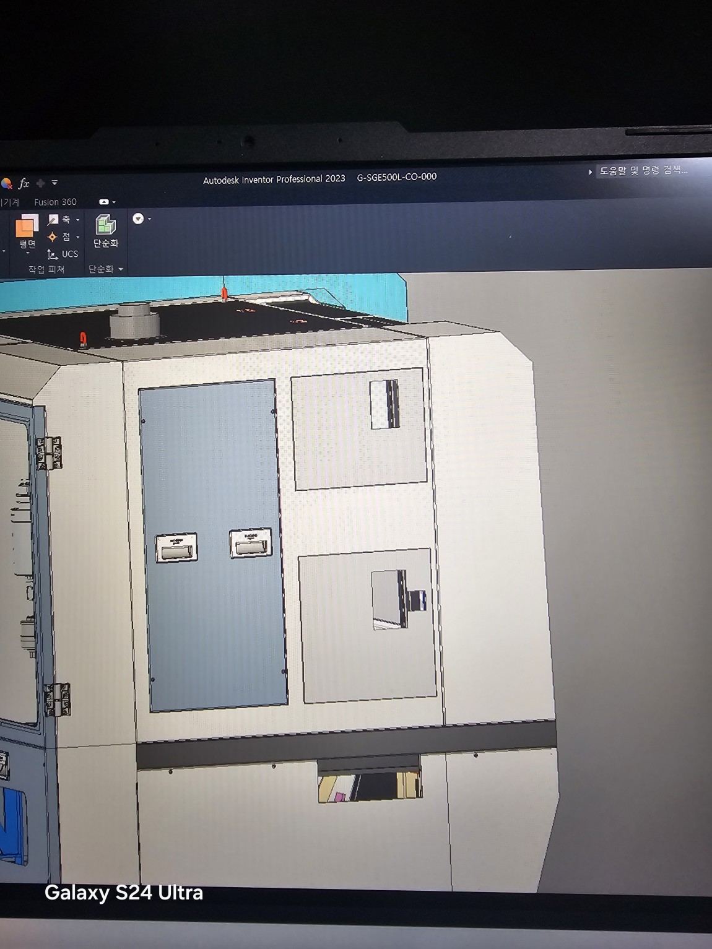Switch to the Fusion 360 tab
Screen dimensions: 712x949
[x=55, y=202]
